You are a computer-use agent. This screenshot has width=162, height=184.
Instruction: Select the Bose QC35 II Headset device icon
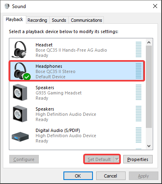[19, 50]
